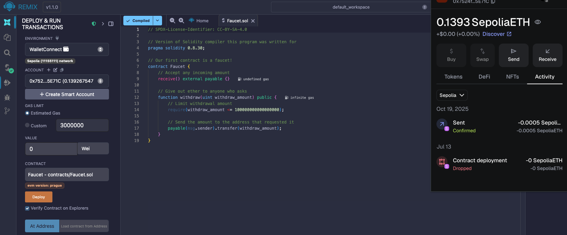Open the Faucet contract selection dropdown
567x235 pixels.
(x=67, y=175)
